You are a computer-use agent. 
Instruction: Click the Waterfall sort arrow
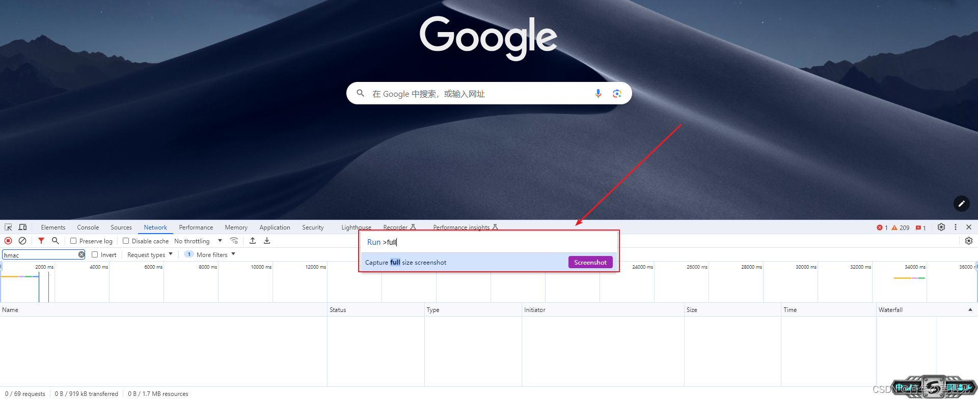point(970,309)
